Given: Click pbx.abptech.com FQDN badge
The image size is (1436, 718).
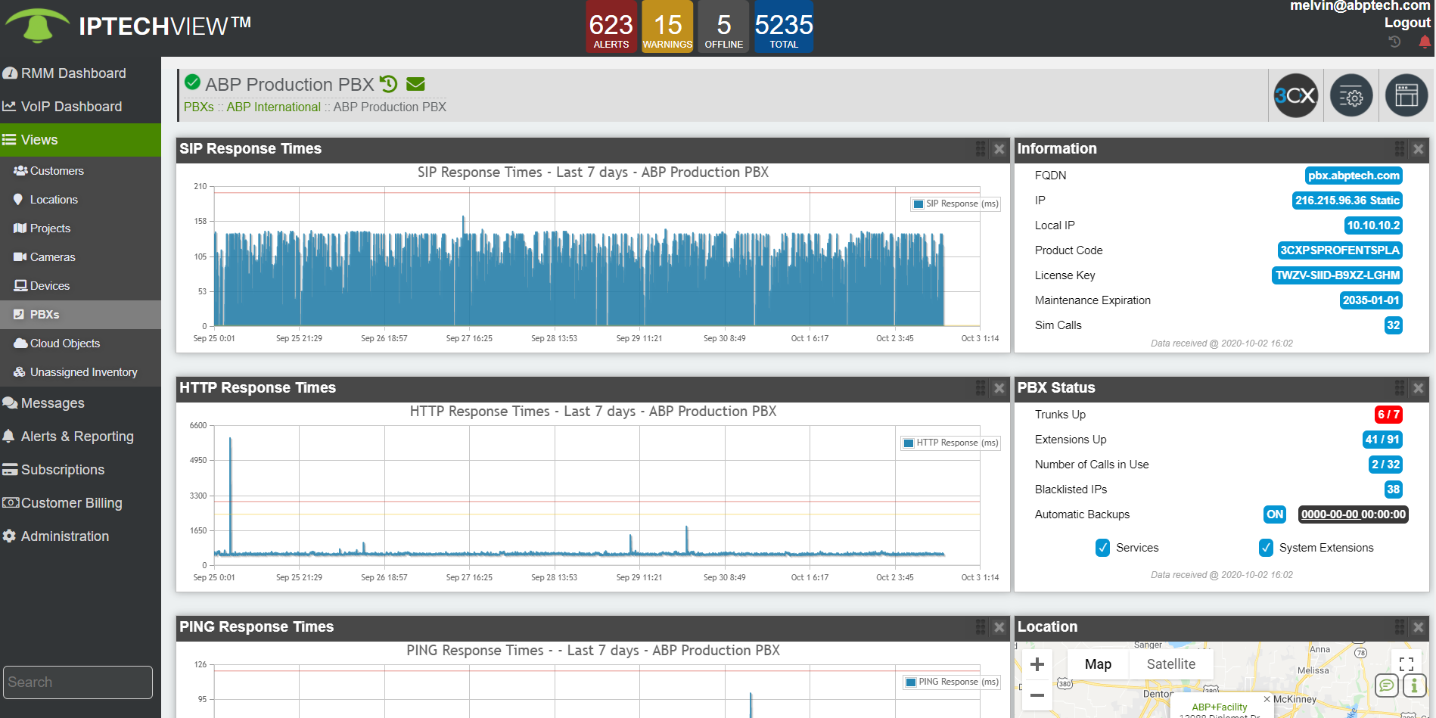Looking at the screenshot, I should [1354, 176].
